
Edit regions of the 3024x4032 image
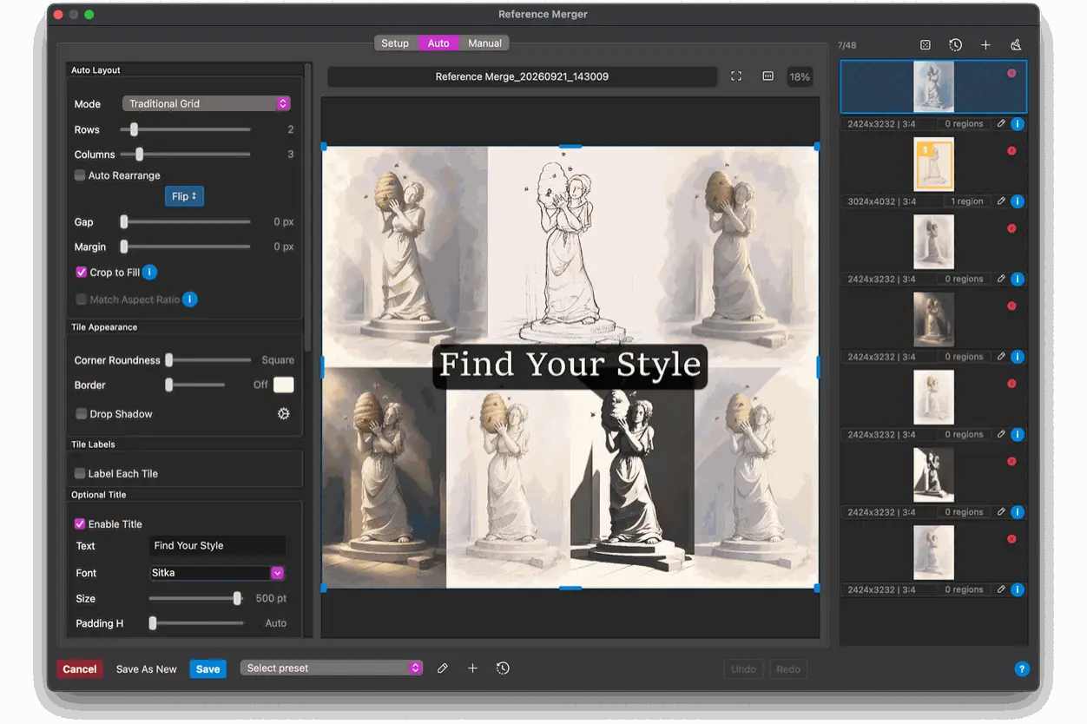1001,201
